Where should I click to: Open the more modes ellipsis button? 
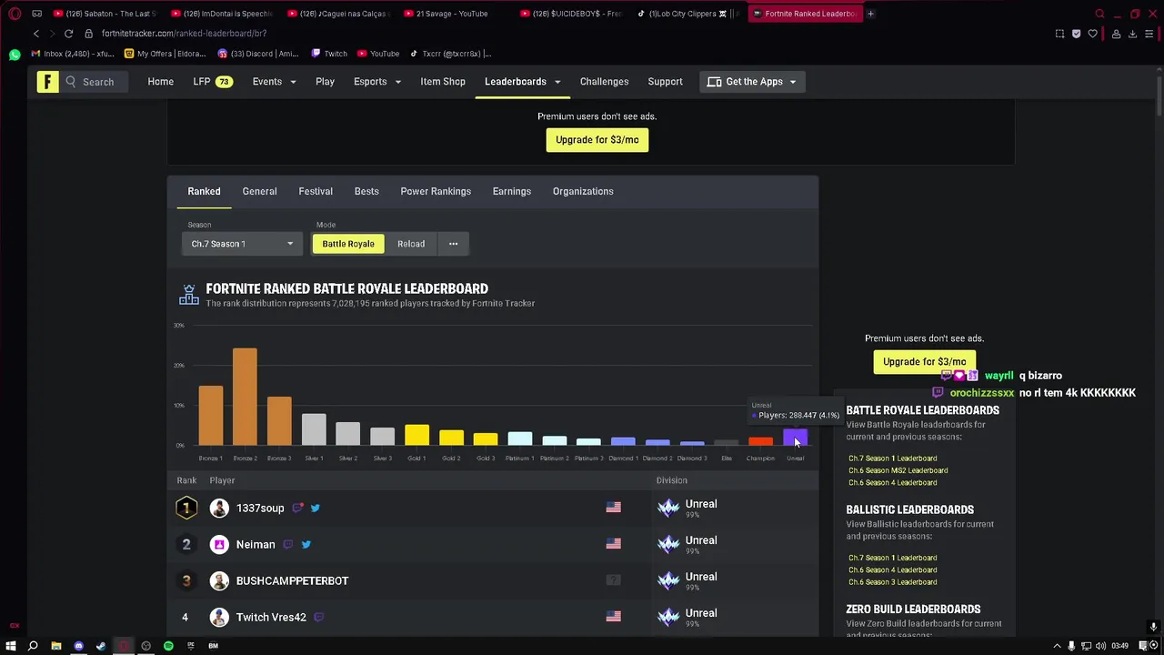pos(453,244)
